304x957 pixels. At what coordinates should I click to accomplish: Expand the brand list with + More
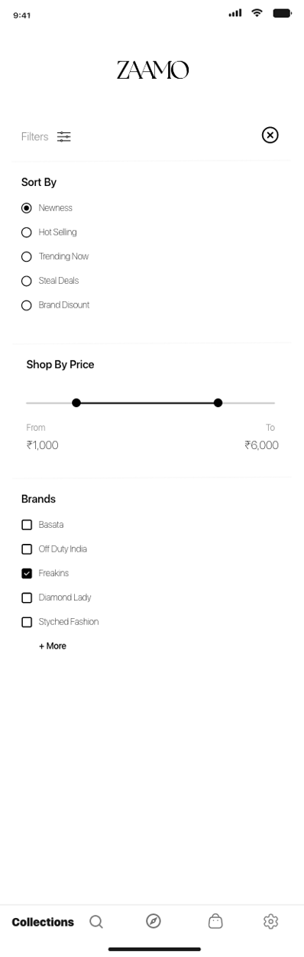(x=53, y=646)
